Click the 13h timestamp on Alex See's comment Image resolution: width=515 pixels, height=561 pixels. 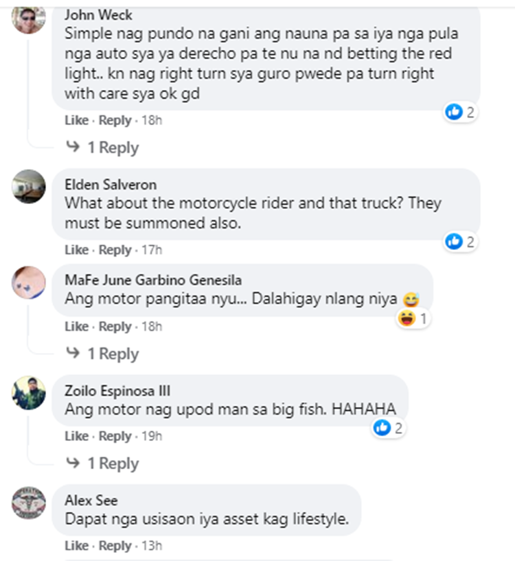152,546
